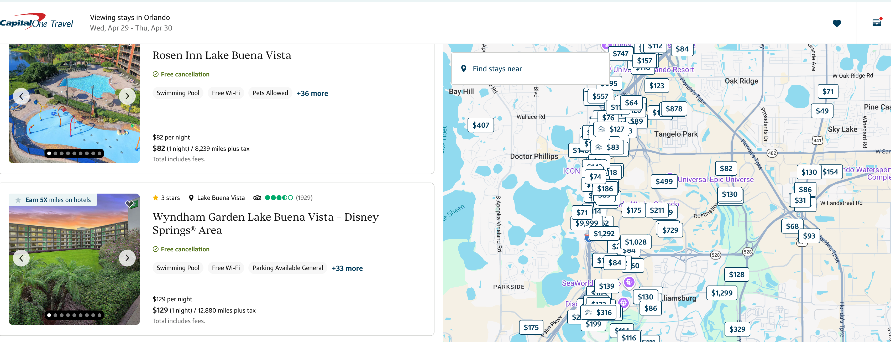
Task: Open the wallet card icon with notification
Action: pyautogui.click(x=877, y=23)
